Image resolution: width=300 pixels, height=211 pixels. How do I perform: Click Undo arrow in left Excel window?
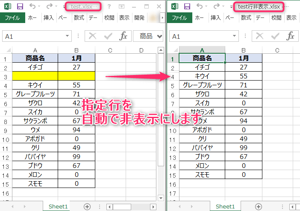pos(33,6)
